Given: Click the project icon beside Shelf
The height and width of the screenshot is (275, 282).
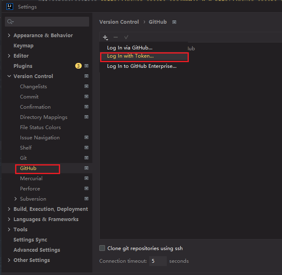Looking at the screenshot, I should (86, 148).
